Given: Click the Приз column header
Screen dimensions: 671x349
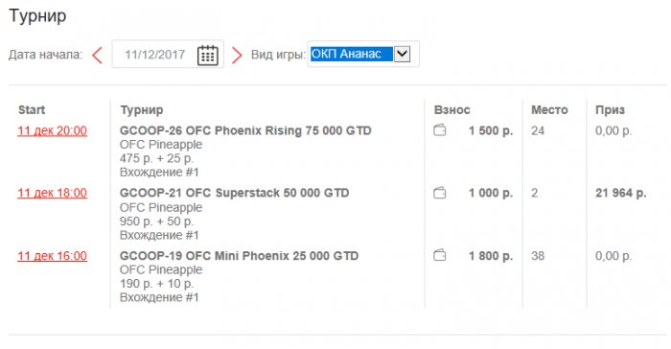Looking at the screenshot, I should tap(611, 110).
